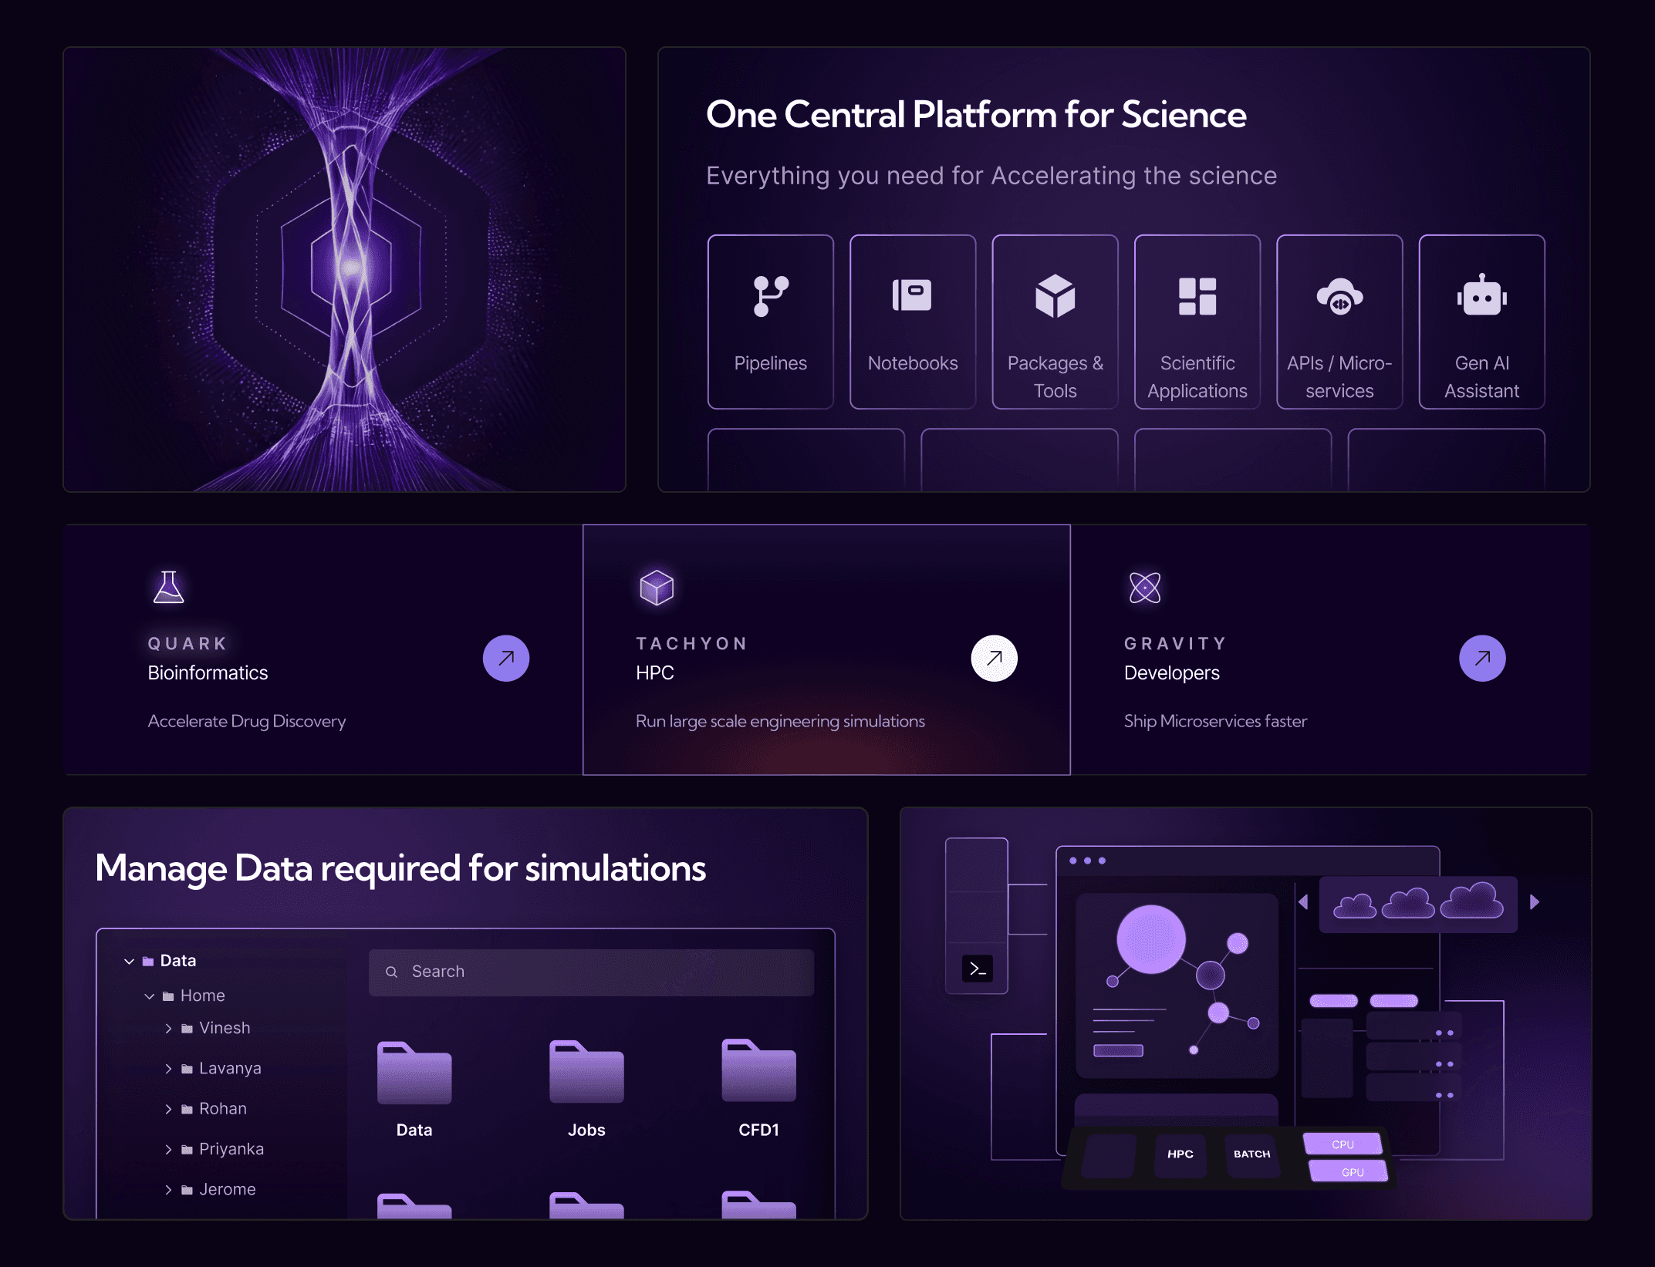Click the Tachyon HPC description text
The image size is (1655, 1267).
coord(780,721)
